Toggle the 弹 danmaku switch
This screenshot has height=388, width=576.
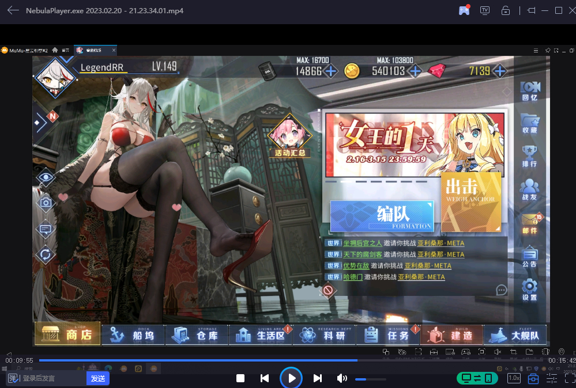pyautogui.click(x=13, y=378)
